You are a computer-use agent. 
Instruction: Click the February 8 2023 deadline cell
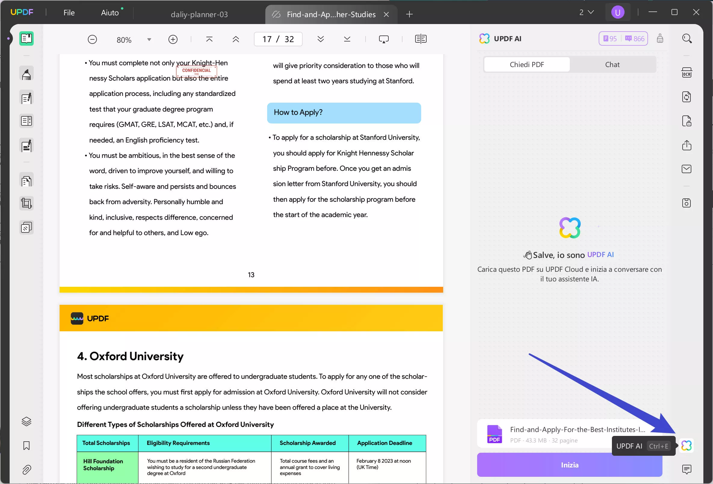[387, 467]
